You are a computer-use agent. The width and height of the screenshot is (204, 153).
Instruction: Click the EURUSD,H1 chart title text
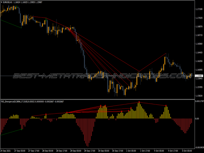[x=7, y=2]
